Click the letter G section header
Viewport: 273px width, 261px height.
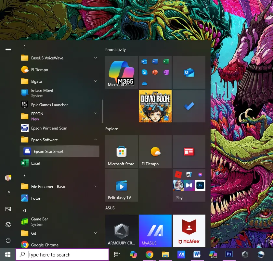25,211
